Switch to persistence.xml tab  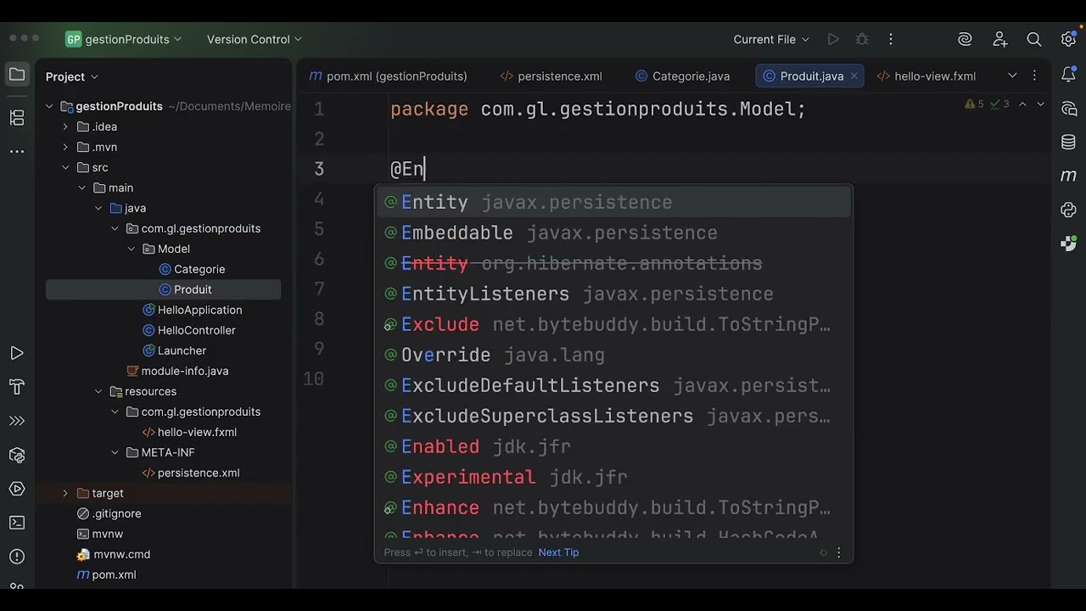[551, 76]
